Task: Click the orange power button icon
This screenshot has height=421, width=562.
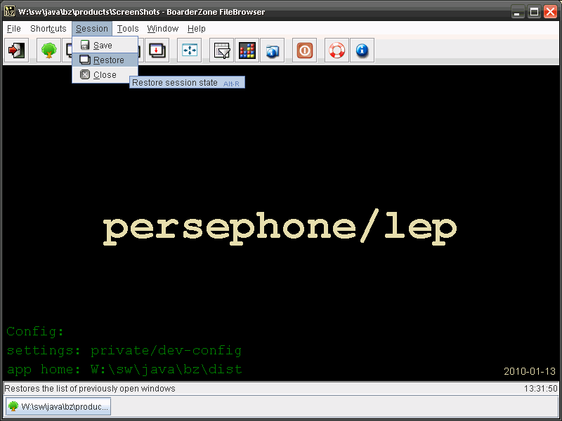Action: 305,51
